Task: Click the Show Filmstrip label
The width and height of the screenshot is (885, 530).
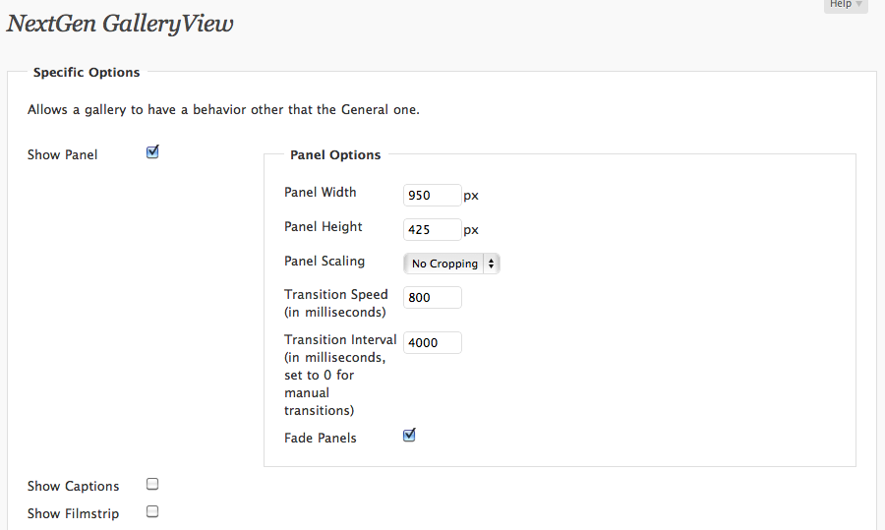Action: point(74,513)
